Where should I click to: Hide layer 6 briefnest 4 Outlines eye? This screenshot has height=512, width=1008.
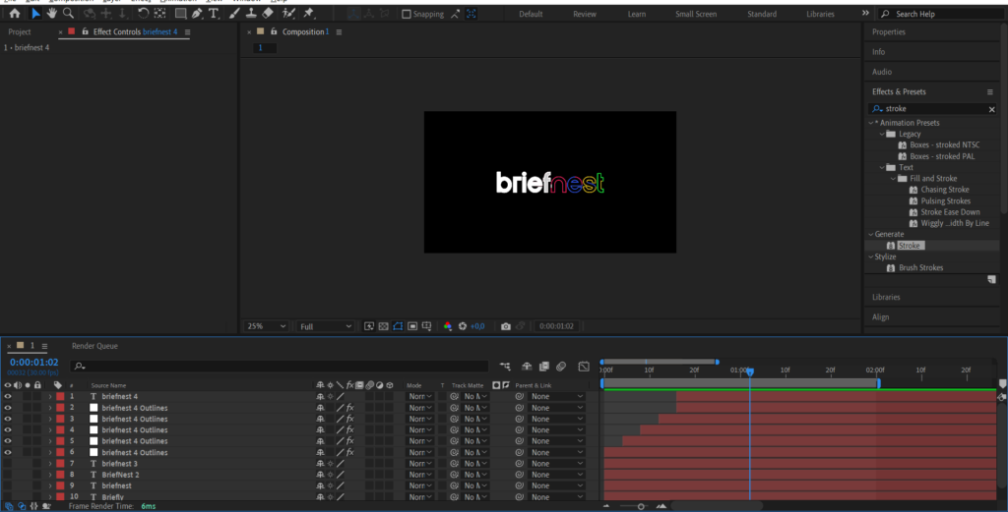pyautogui.click(x=8, y=452)
